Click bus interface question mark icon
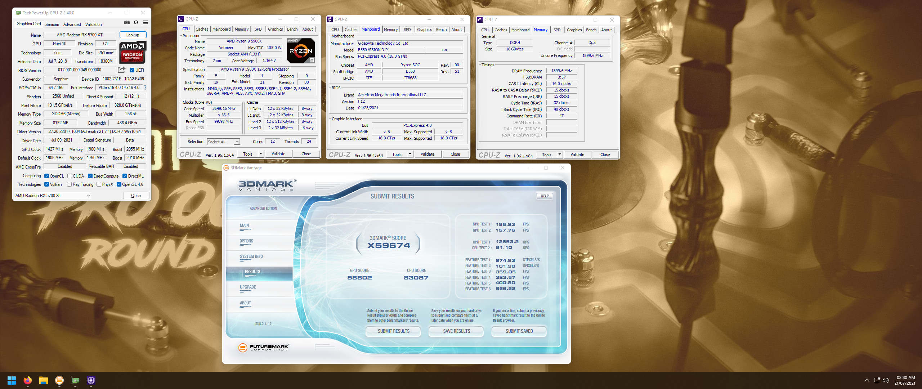Viewport: 922px width, 389px height. click(x=145, y=88)
